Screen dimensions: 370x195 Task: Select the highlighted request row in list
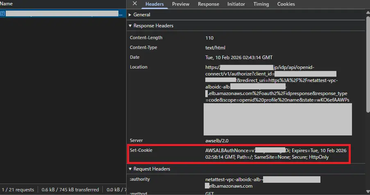pyautogui.click(x=61, y=14)
